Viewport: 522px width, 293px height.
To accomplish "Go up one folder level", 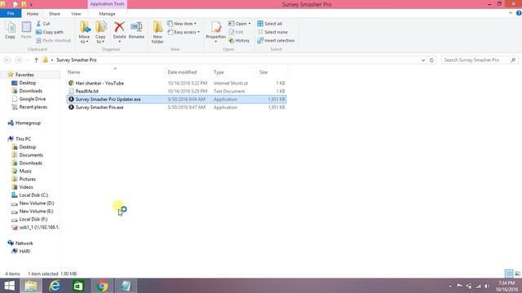I will [36, 60].
